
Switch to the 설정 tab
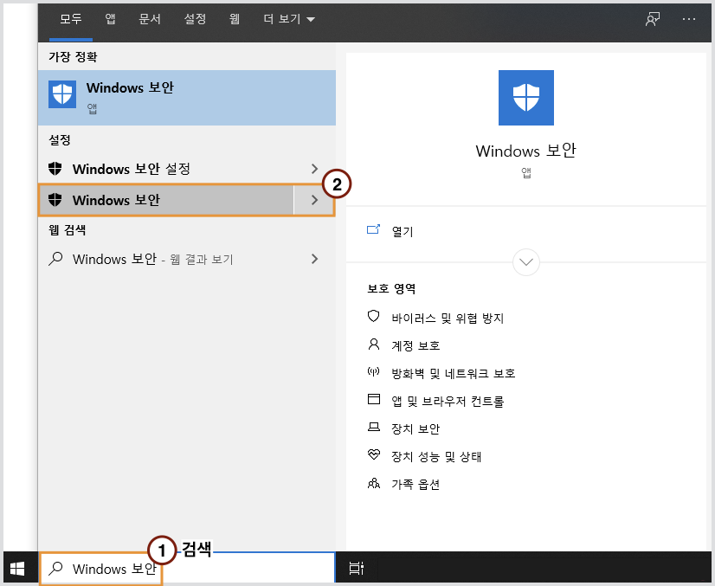195,19
